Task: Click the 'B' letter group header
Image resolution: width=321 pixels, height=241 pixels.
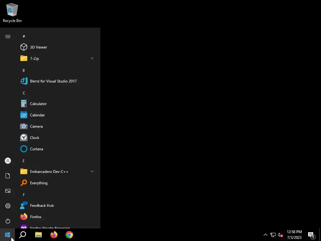Action: (24, 70)
